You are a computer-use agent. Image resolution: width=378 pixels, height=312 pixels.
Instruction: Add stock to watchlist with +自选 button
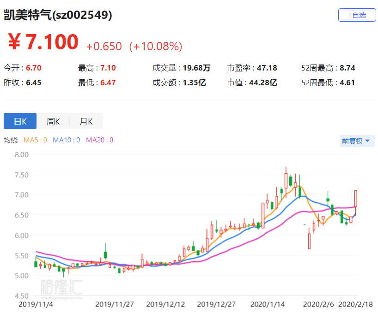(x=357, y=15)
